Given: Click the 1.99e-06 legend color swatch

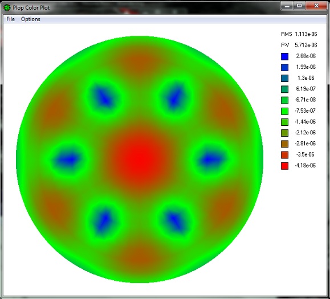Looking at the screenshot, I should point(284,67).
